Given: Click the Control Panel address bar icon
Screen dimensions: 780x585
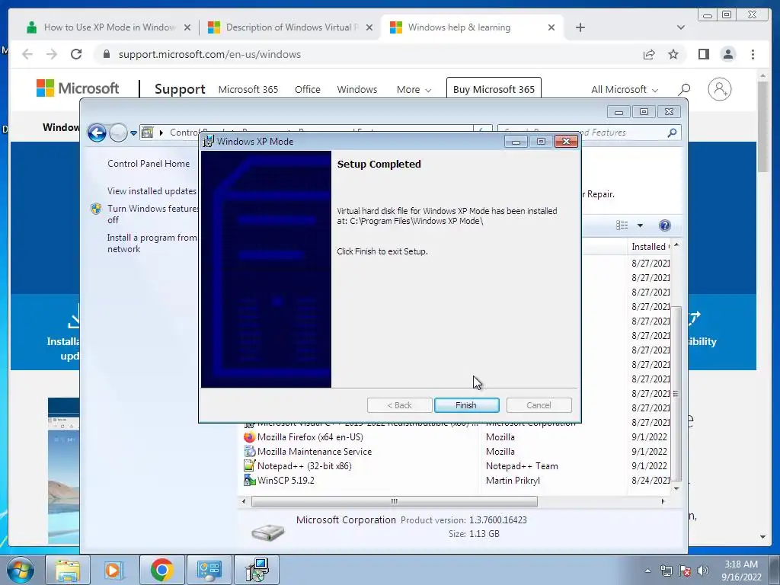Looking at the screenshot, I should (148, 133).
